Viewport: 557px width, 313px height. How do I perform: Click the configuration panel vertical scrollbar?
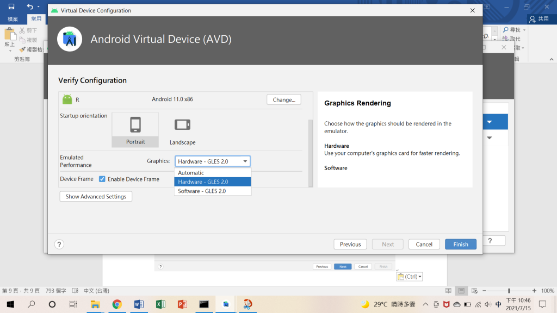[311, 153]
